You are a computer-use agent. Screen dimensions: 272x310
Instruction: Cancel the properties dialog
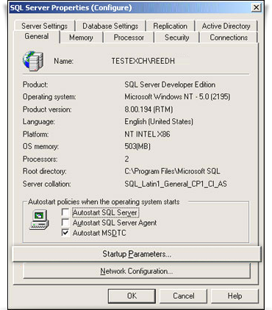tap(184, 296)
